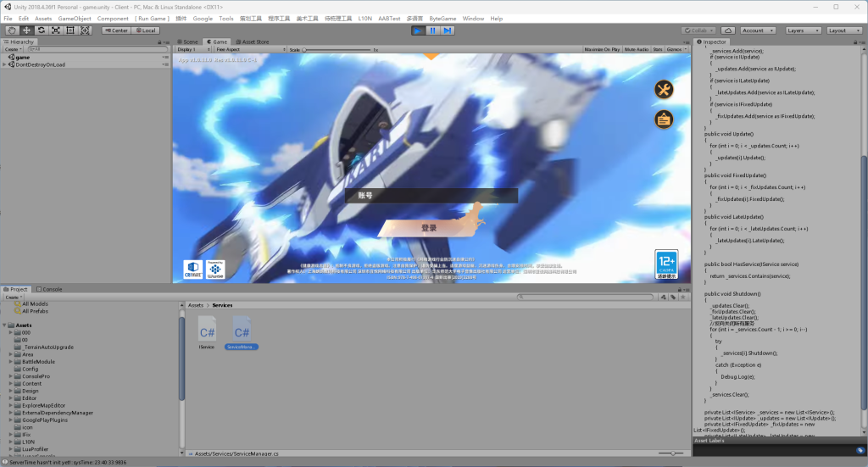Open the Layers dropdown
Image resolution: width=868 pixels, height=467 pixels.
click(802, 31)
